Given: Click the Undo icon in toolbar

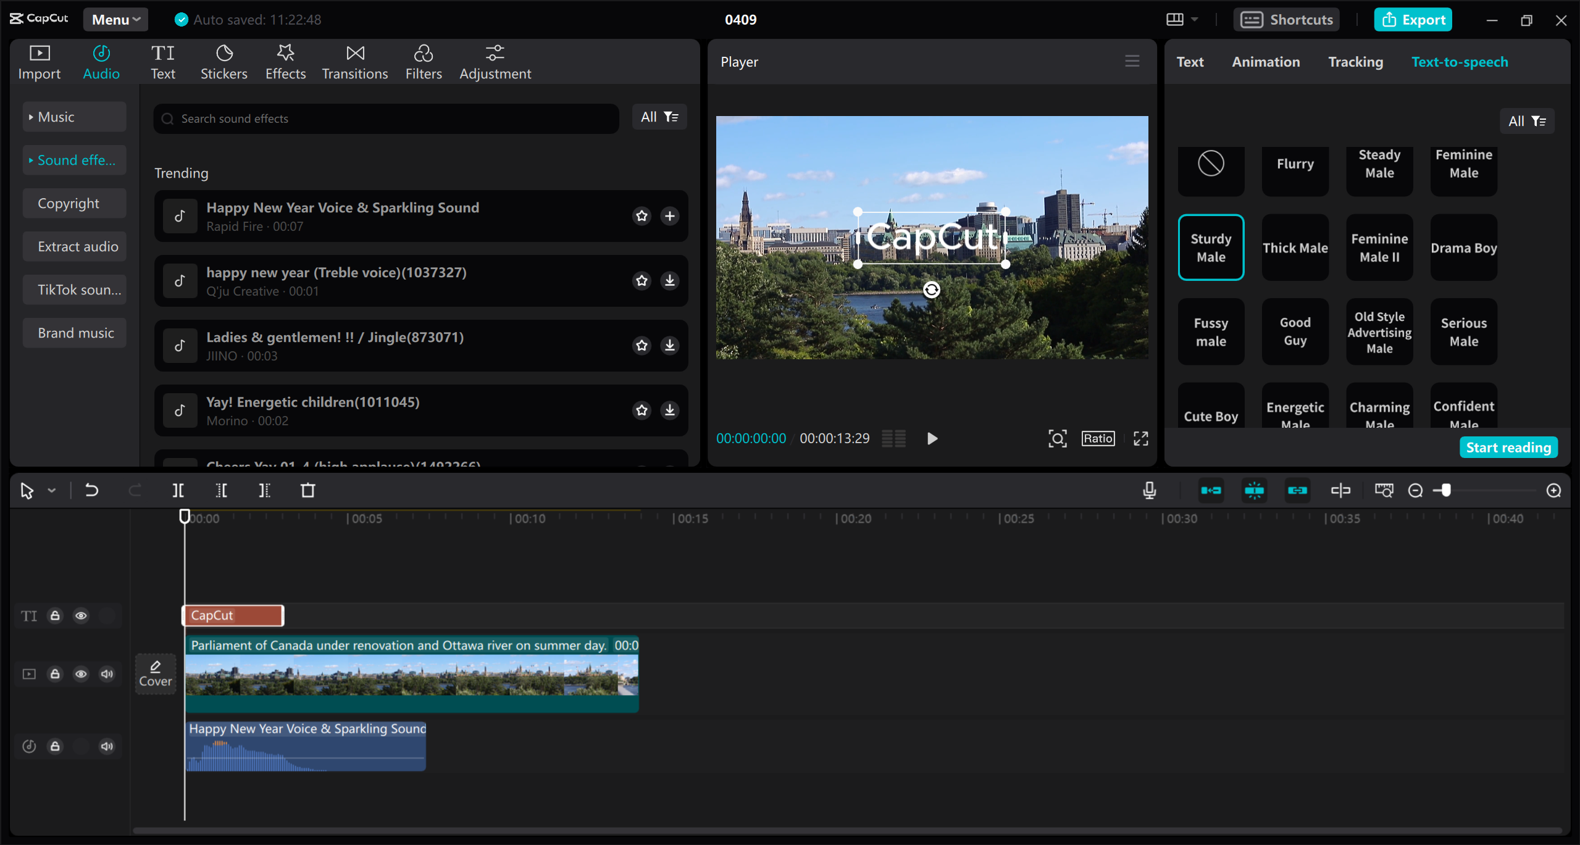Looking at the screenshot, I should coord(92,489).
